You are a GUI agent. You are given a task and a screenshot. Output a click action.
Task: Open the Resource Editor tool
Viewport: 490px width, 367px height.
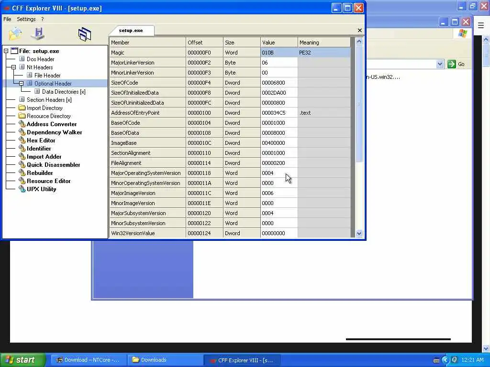coord(49,181)
